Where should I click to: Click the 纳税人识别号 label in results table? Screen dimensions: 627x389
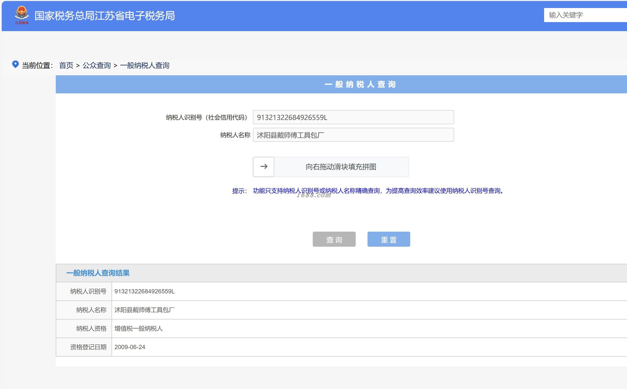click(x=88, y=291)
